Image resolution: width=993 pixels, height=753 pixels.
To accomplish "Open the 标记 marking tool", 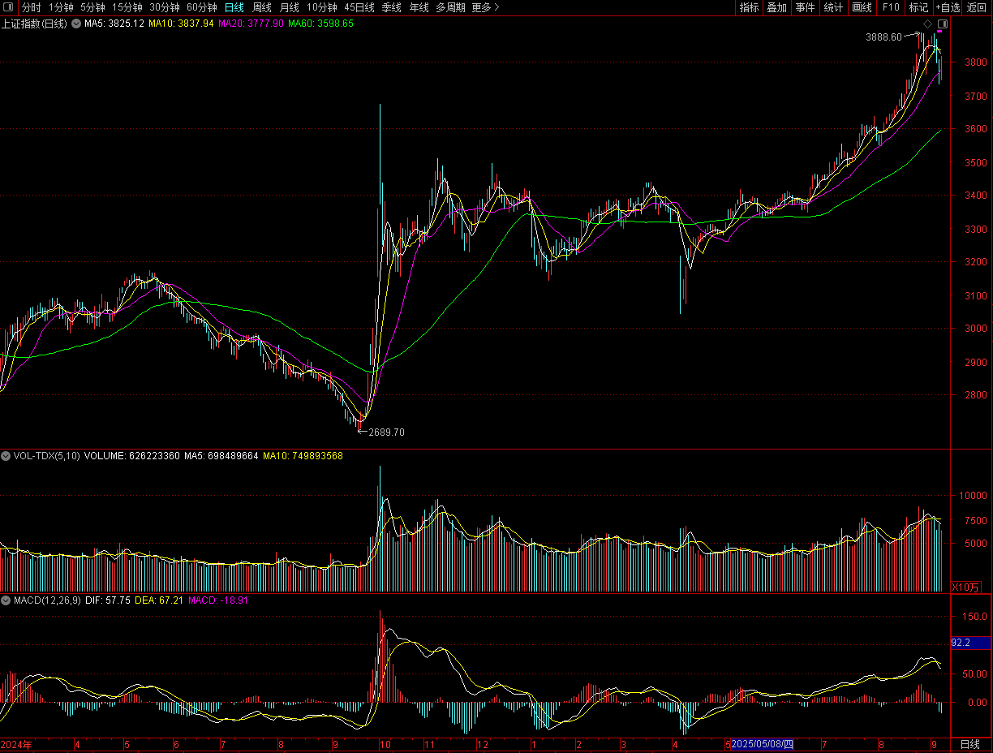I will coord(918,7).
